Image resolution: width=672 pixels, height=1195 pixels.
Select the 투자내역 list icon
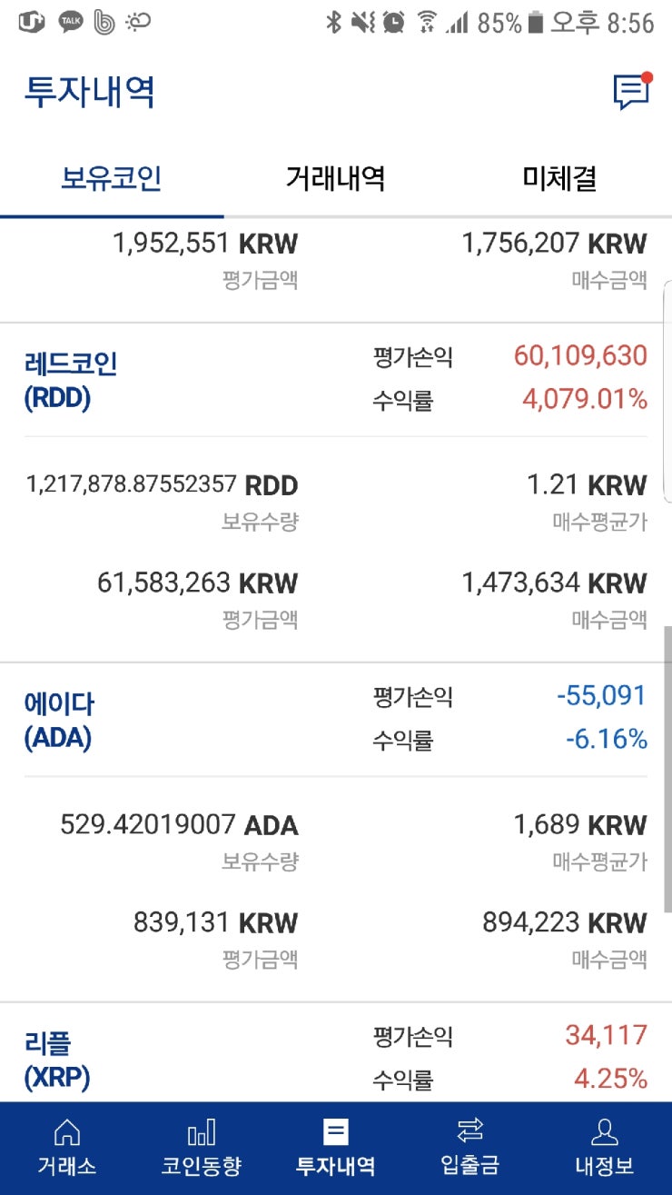[335, 1131]
